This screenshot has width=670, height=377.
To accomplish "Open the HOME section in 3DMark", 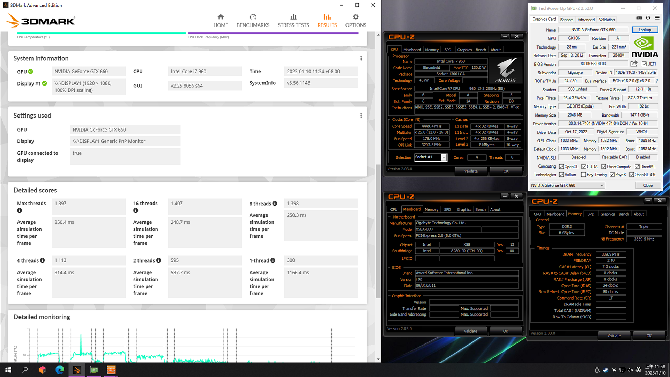I will (221, 21).
